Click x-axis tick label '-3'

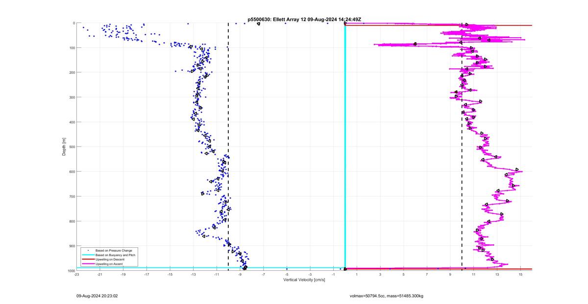pos(310,275)
